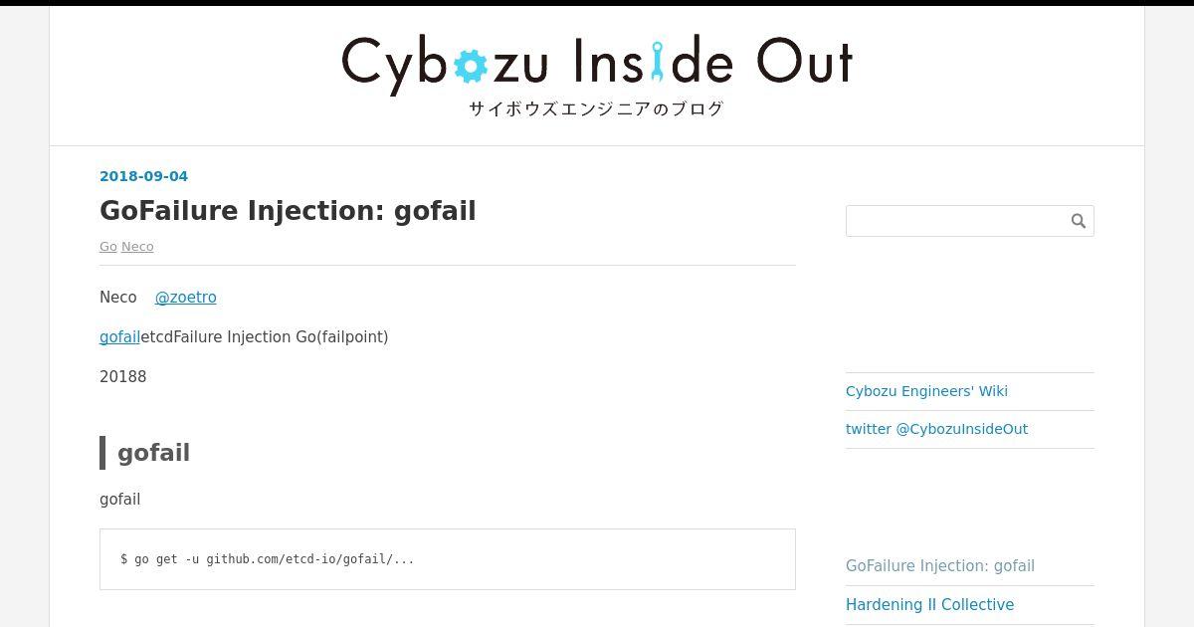Screen dimensions: 1194x627
Task: Click the go get command code block
Action: pyautogui.click(x=448, y=559)
